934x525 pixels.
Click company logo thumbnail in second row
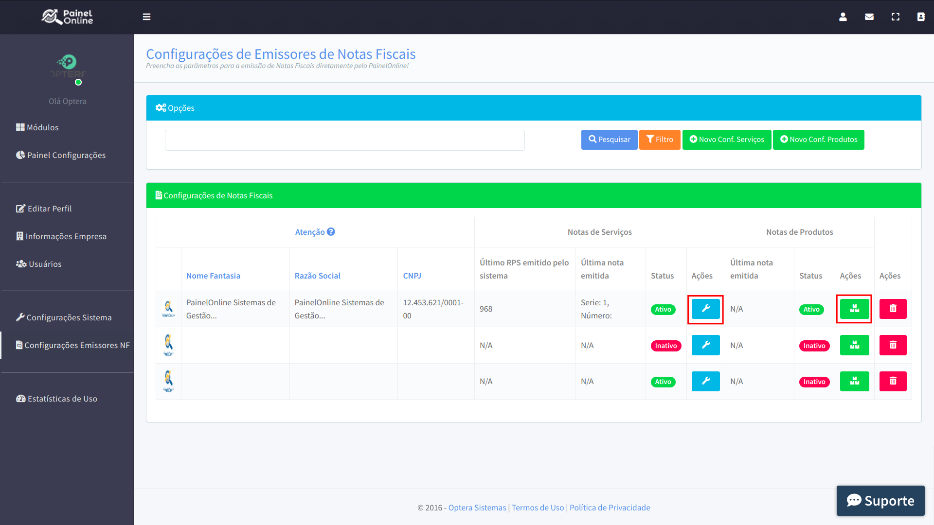coord(168,345)
